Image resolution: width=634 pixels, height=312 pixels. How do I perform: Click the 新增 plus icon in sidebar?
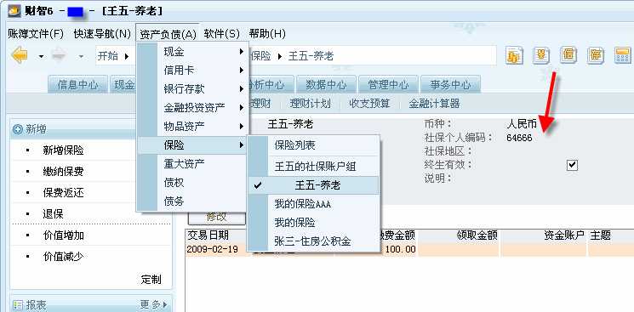coord(17,129)
